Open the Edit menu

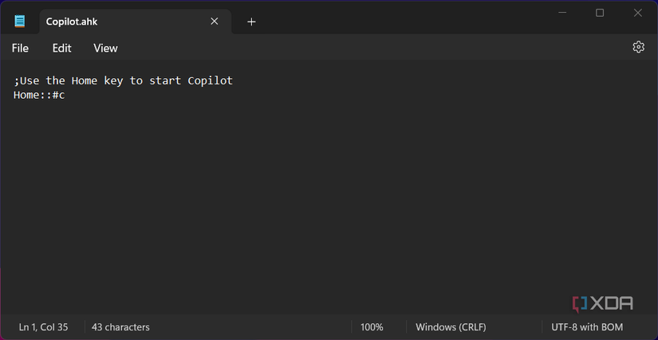(x=61, y=48)
